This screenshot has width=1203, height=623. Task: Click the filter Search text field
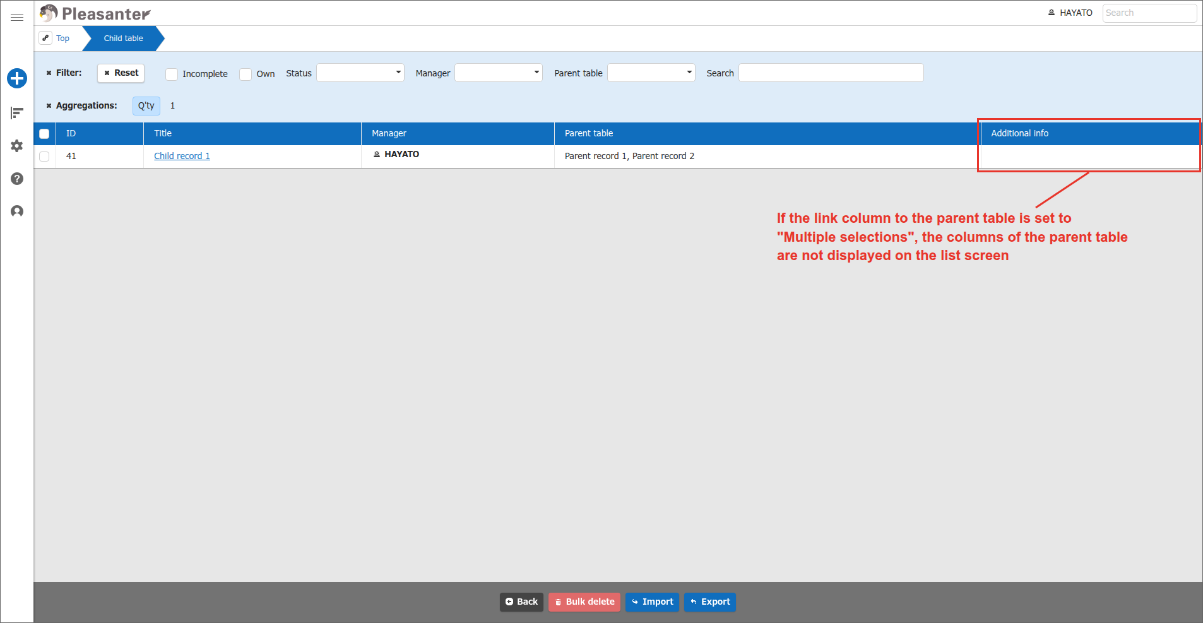pos(831,73)
